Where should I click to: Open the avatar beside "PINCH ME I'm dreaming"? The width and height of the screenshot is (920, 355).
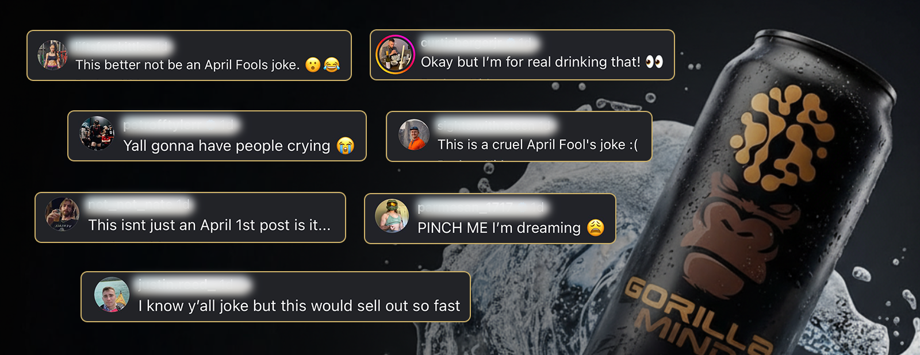(x=392, y=216)
